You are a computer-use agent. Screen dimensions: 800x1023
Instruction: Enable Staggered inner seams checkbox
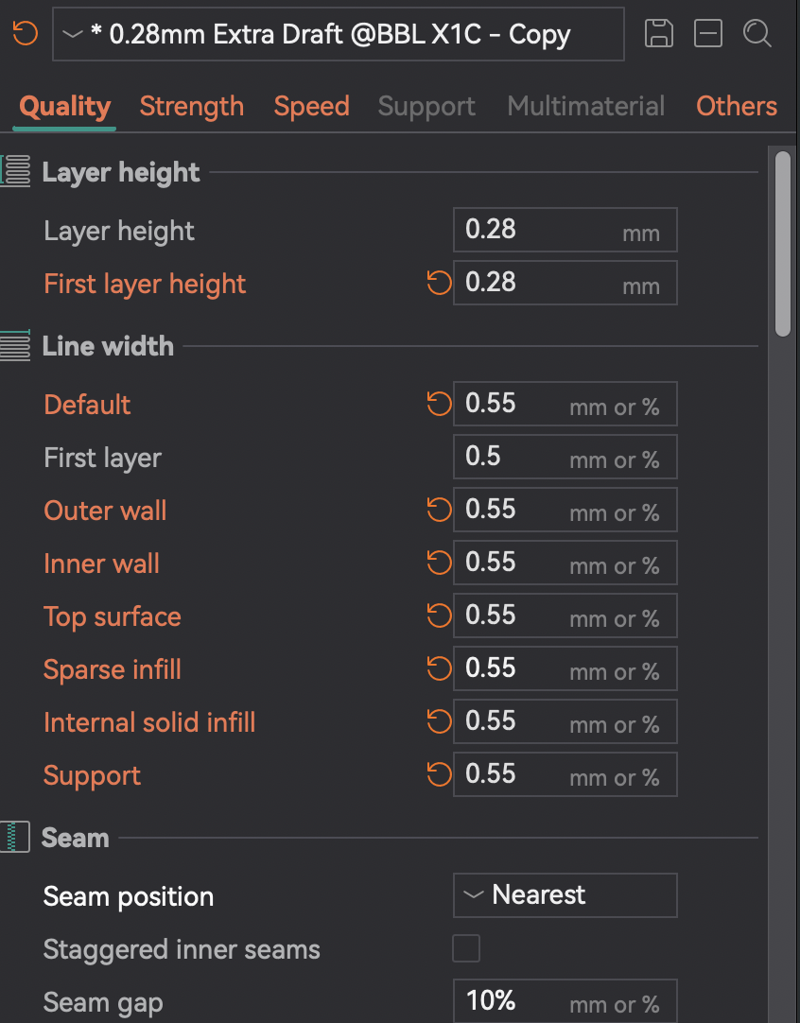[466, 948]
